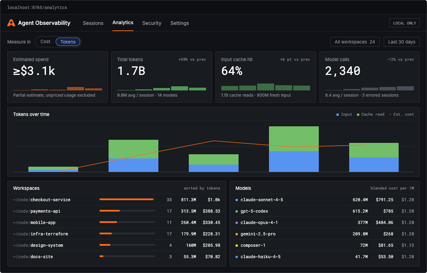The image size is (427, 273).
Task: Click the blue Input legend swatch
Action: point(337,114)
